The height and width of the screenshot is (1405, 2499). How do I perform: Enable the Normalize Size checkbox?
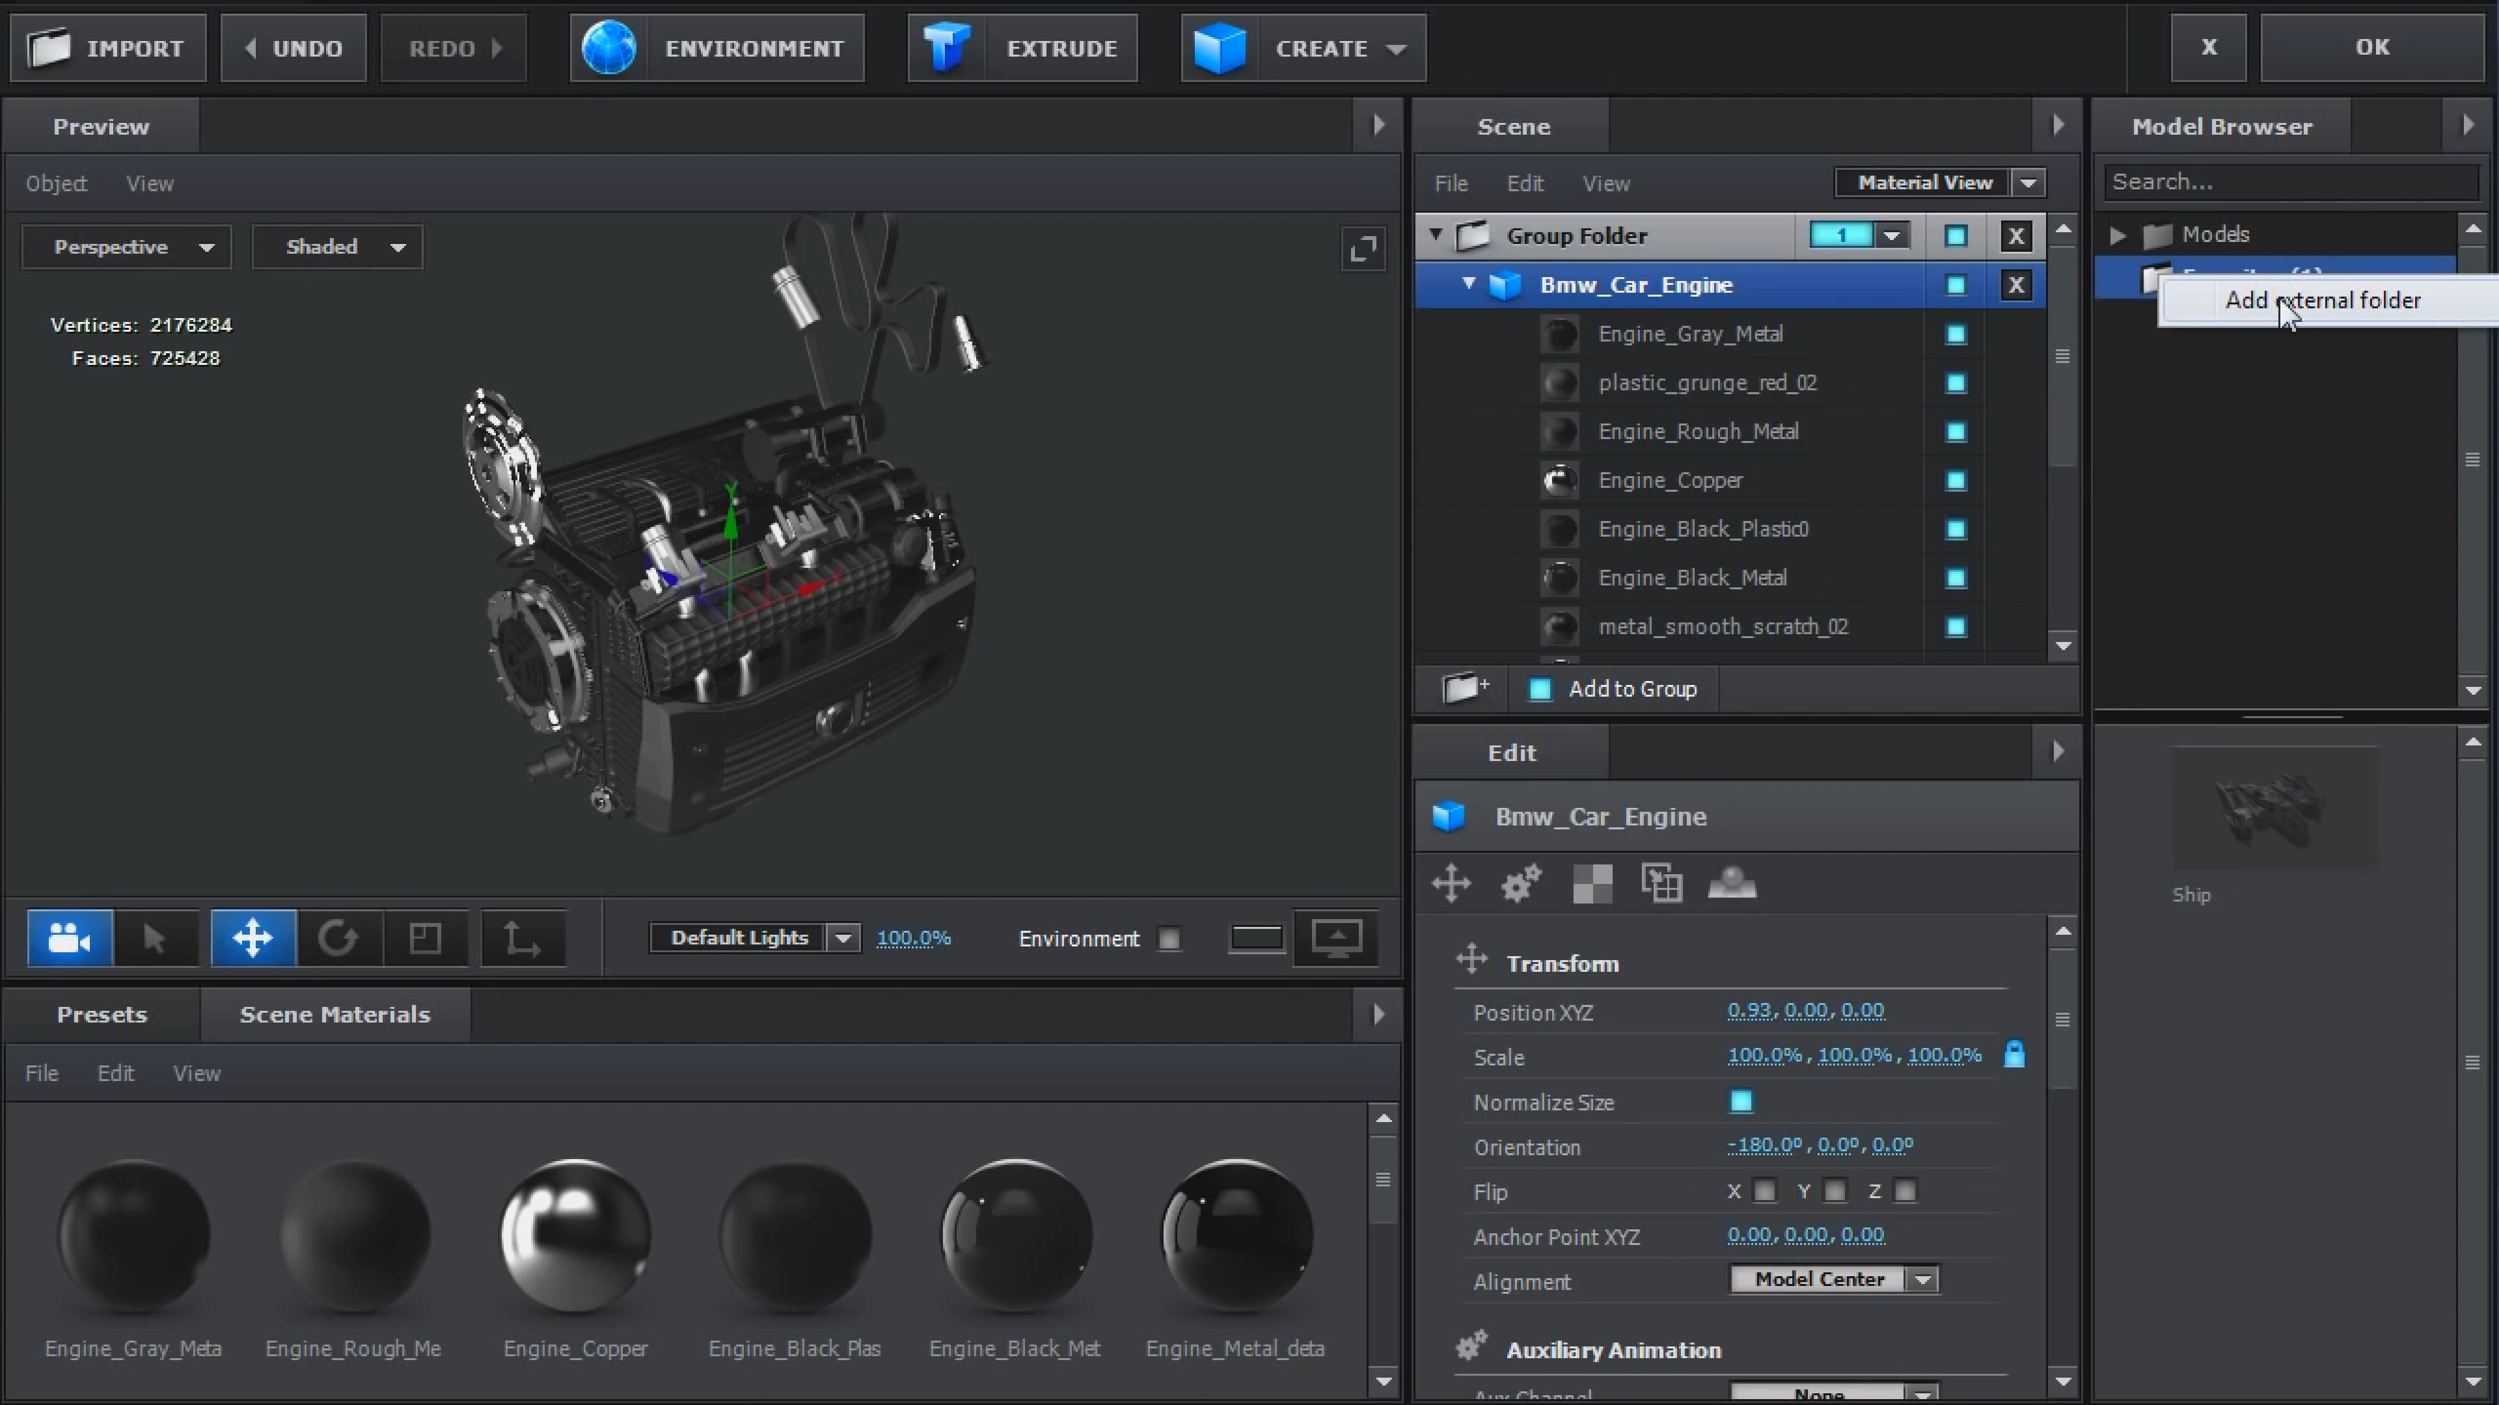(1741, 1101)
